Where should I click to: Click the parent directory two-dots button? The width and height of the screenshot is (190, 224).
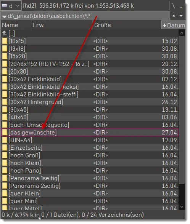point(181,6)
